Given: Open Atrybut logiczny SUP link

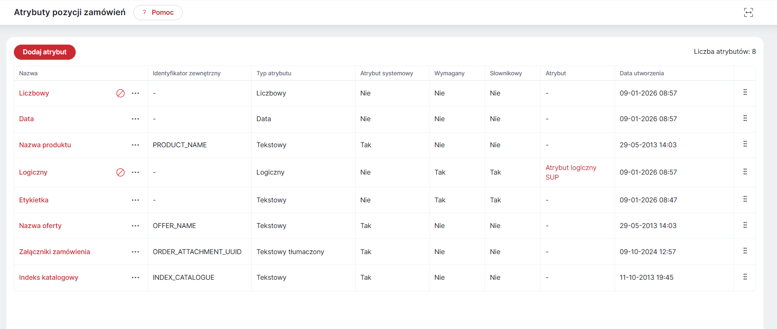Looking at the screenshot, I should (571, 172).
